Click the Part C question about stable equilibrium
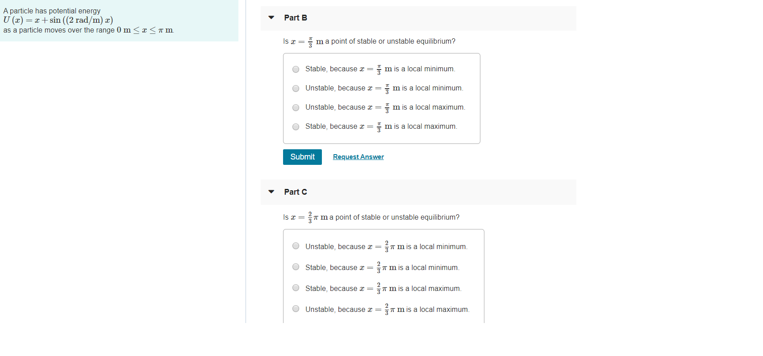 point(371,217)
